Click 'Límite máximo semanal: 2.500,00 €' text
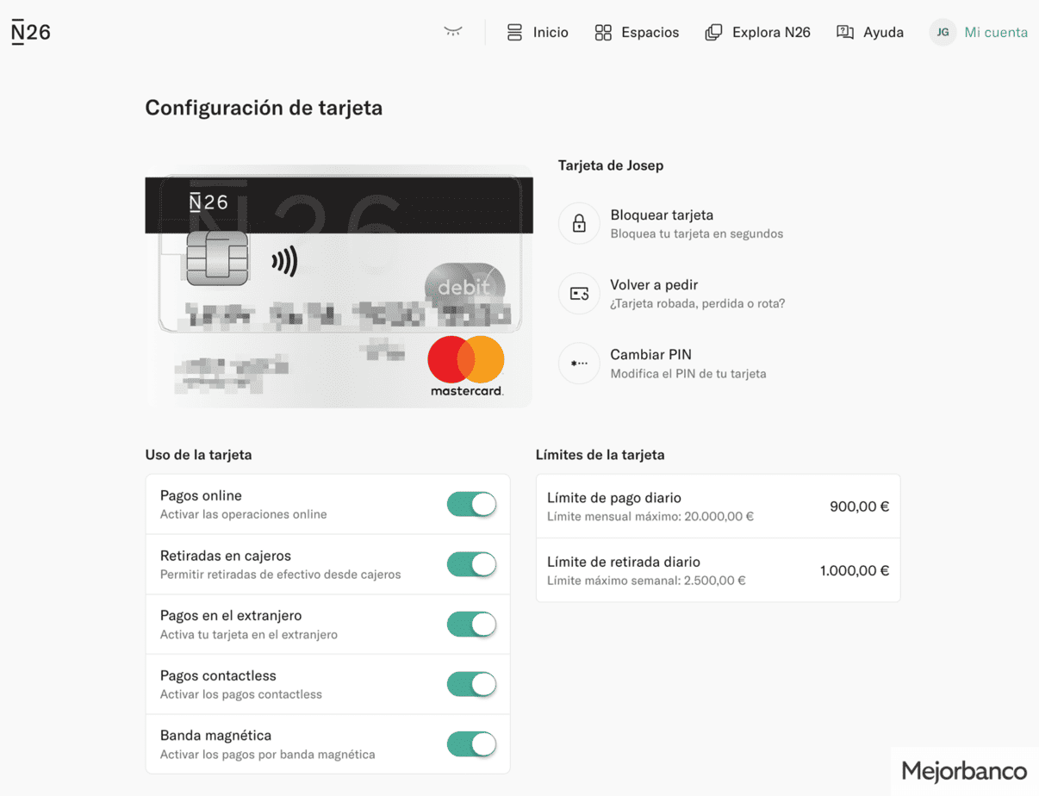This screenshot has height=796, width=1039. tap(646, 581)
